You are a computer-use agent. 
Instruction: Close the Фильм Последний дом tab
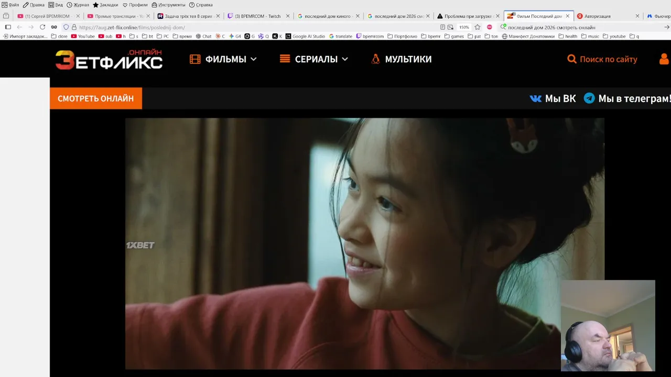click(567, 16)
